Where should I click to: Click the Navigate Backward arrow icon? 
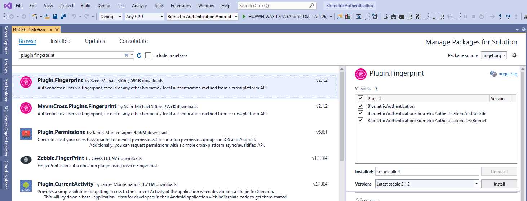[12, 17]
